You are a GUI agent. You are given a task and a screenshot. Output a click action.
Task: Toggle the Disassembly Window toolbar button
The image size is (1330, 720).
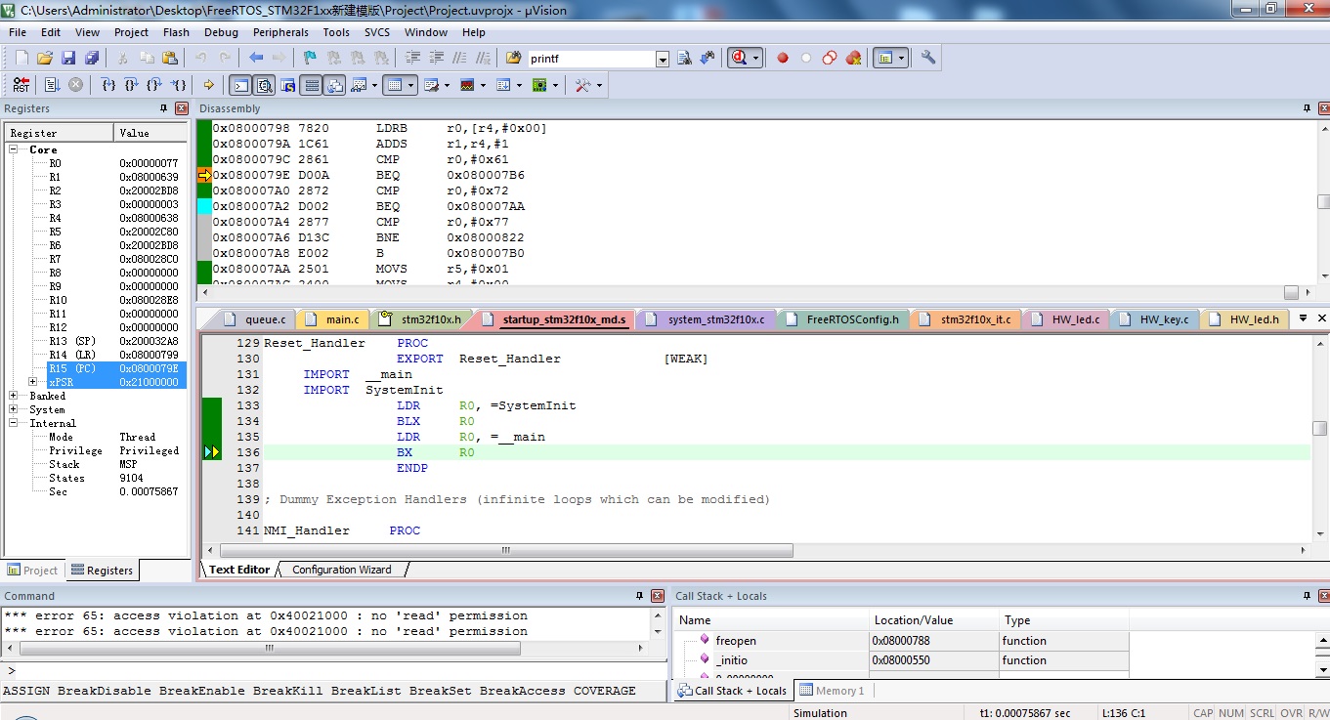[264, 85]
